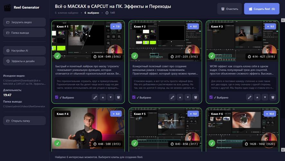Click the Открыть папку button
The image size is (285, 161).
tap(24, 121)
